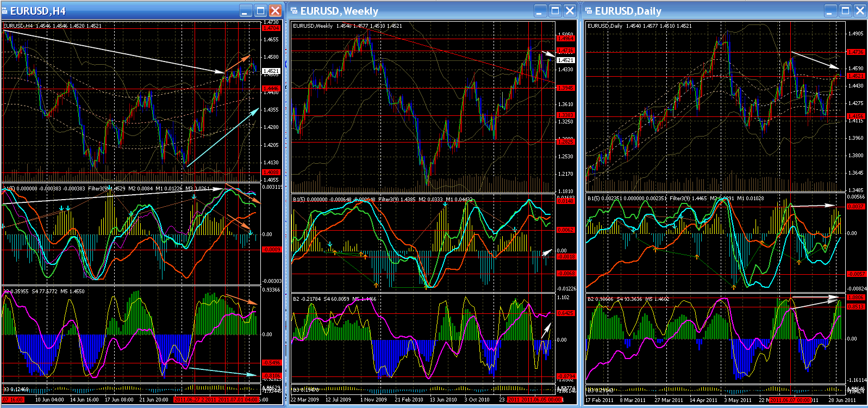Maximize the EURUSD,Daily chart window

845,11
